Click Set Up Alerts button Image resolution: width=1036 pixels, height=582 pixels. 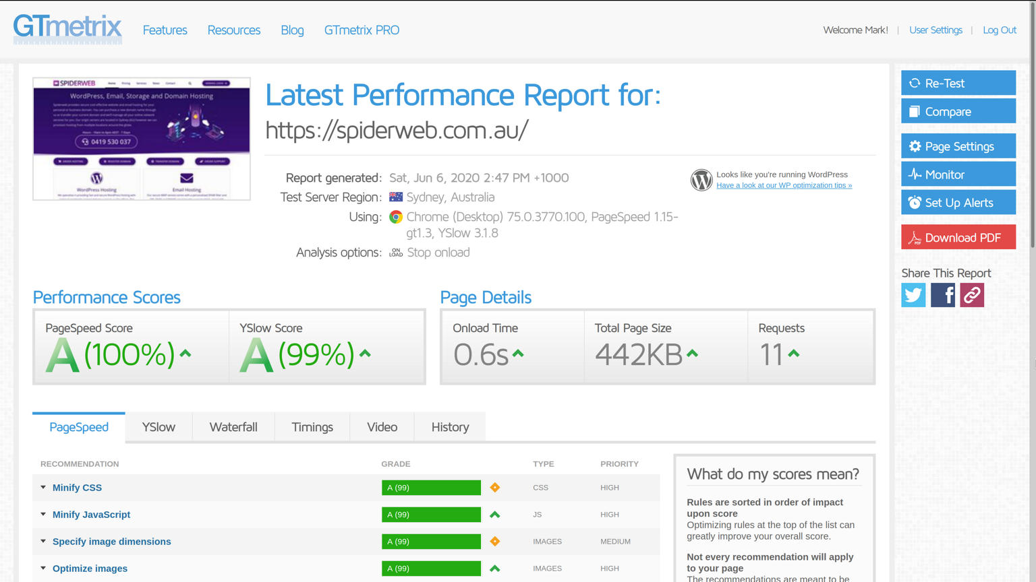tap(958, 203)
